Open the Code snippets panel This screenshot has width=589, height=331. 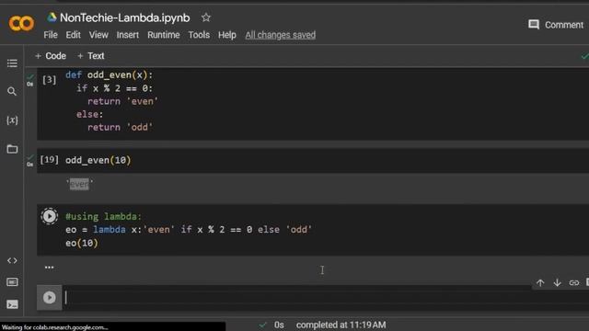pyautogui.click(x=12, y=260)
